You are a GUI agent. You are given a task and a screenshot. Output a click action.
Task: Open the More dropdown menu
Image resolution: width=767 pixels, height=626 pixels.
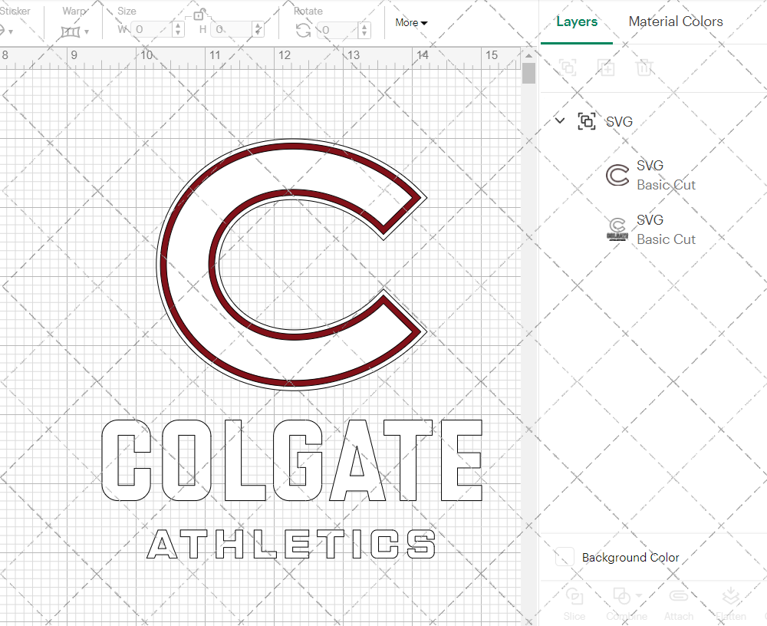coord(411,22)
